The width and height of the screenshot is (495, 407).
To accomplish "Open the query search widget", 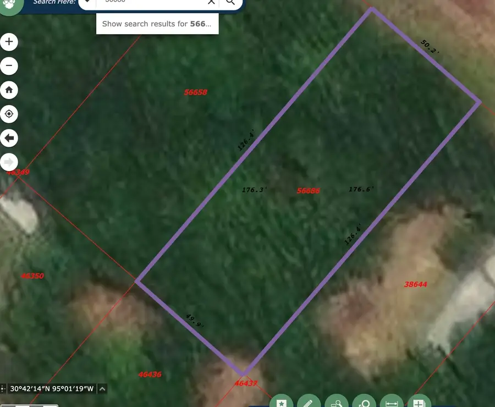I will tap(337, 401).
